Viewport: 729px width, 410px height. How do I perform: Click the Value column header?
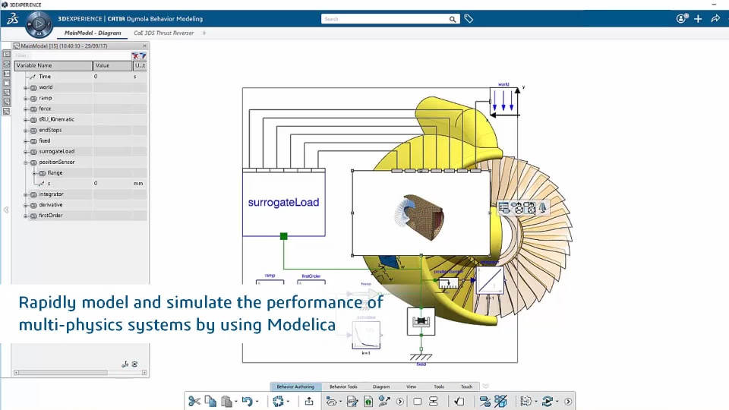[x=112, y=65]
